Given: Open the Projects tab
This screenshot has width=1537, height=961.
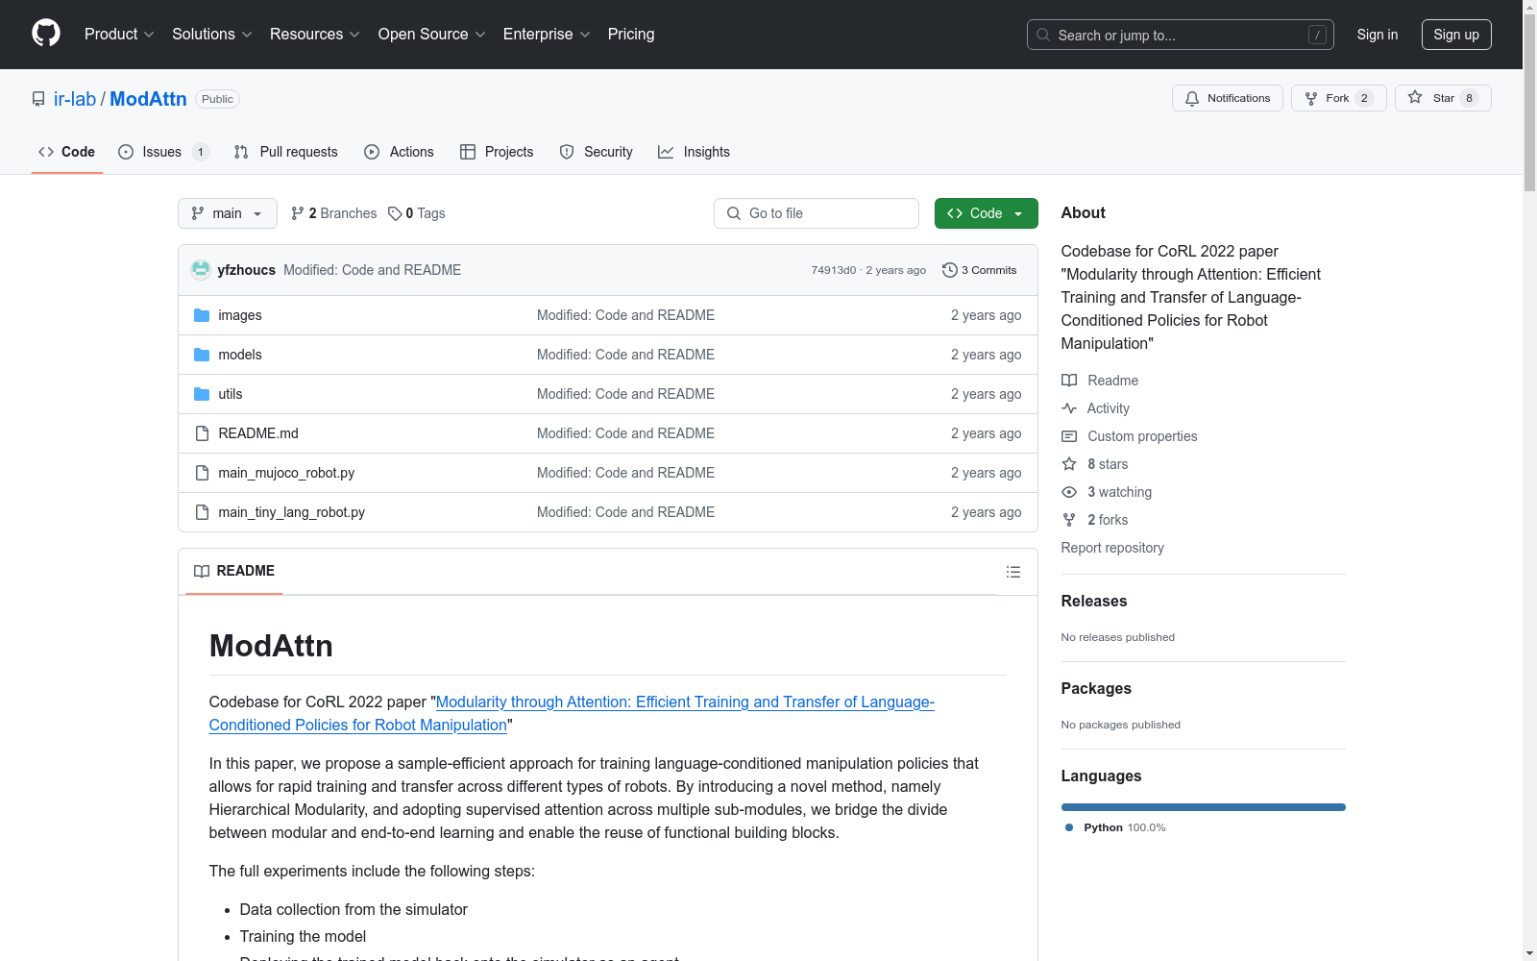Looking at the screenshot, I should (497, 152).
